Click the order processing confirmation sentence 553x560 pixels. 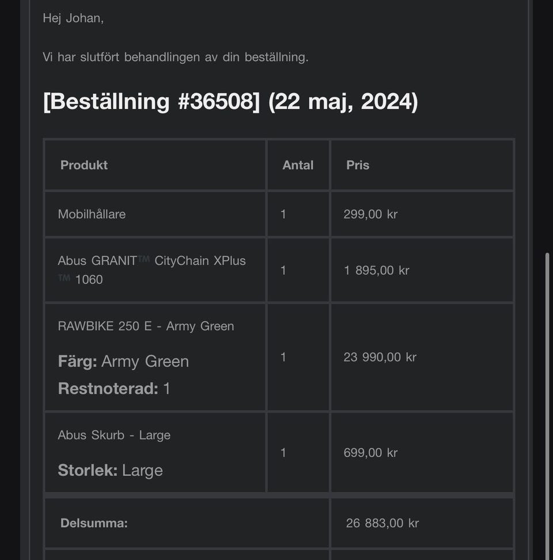pyautogui.click(x=176, y=57)
